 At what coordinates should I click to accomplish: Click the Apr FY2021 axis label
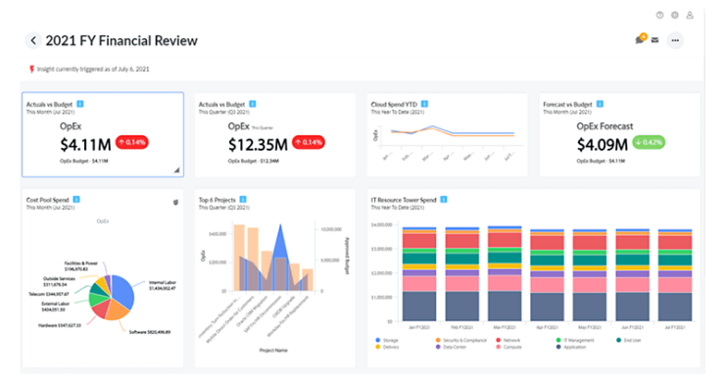[x=547, y=327]
